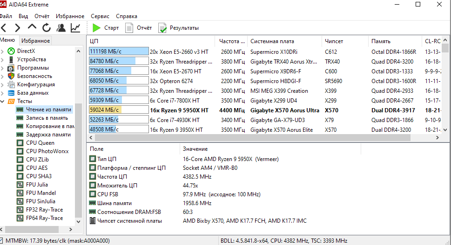This screenshot has width=451, height=245.
Task: Click the Поле column header
Action: (133, 149)
